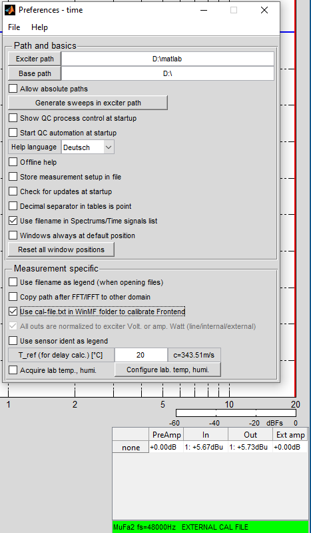Click the c=343.51m/s speed display
Viewport: 311px width, 533px height.
(194, 355)
